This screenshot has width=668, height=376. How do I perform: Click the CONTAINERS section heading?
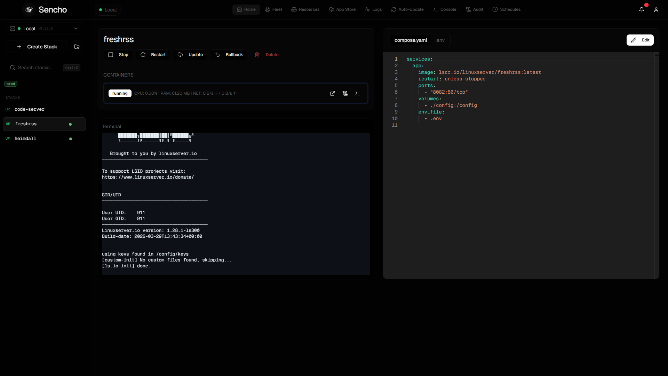(118, 75)
